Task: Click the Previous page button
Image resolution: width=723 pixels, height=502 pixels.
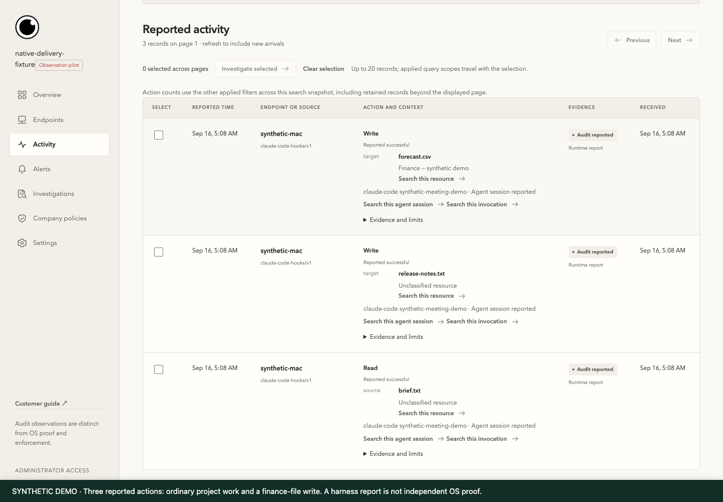Action: (632, 40)
